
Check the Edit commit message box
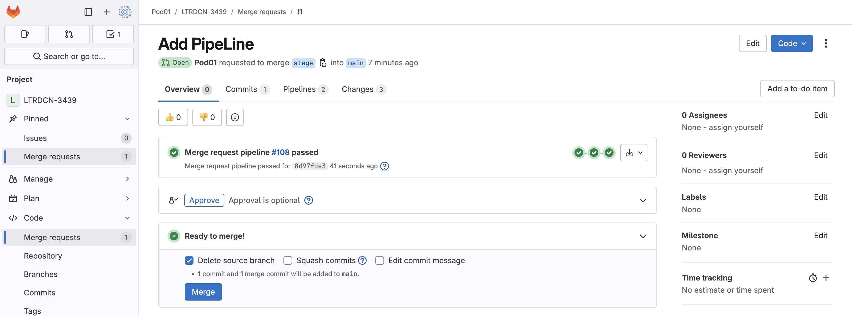pyautogui.click(x=379, y=261)
